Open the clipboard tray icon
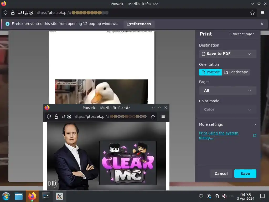The height and width of the screenshot is (202, 269). coord(217,196)
